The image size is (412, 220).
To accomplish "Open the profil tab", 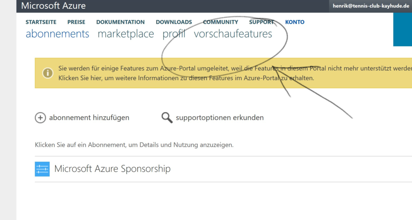I will tap(174, 34).
